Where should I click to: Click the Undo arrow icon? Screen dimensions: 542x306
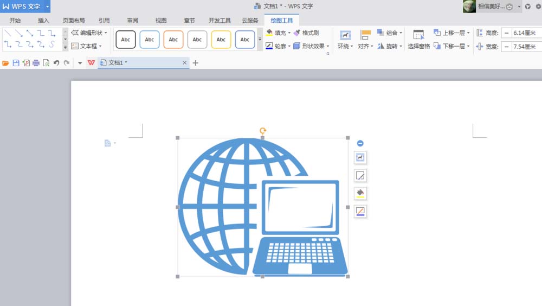click(x=56, y=63)
